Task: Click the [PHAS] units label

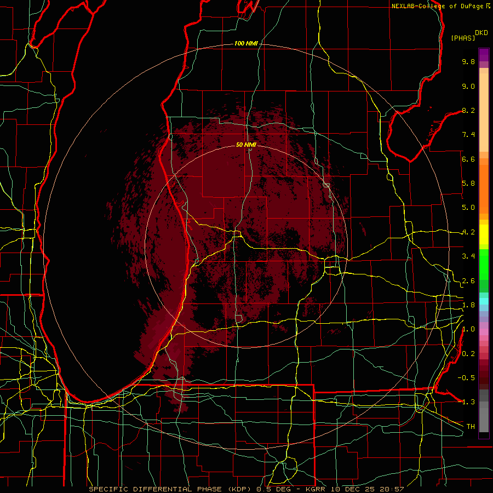Action: (463, 38)
